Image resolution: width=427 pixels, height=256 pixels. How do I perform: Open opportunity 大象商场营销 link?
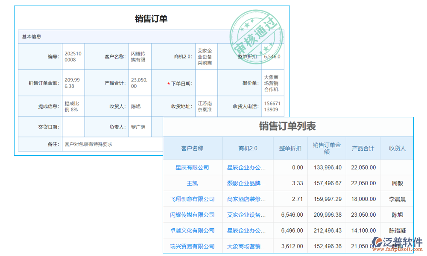point(246,246)
